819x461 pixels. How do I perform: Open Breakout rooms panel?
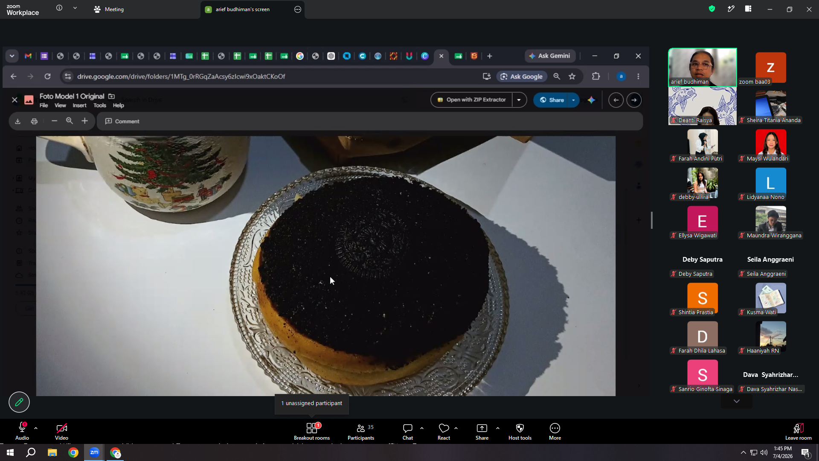point(312,431)
